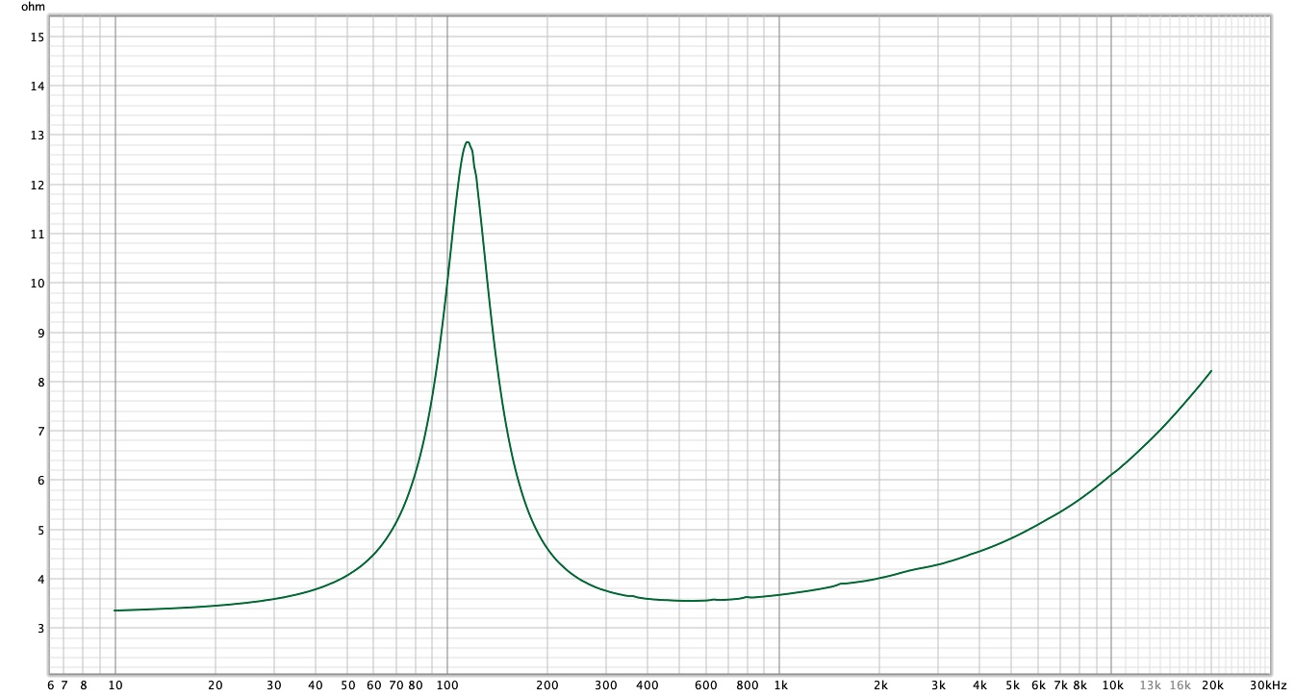1295x697 pixels.
Task: Select the 10k frequency label
Action: tap(1113, 685)
